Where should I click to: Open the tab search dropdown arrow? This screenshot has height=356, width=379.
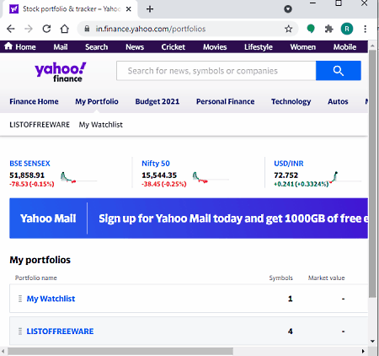pyautogui.click(x=288, y=9)
